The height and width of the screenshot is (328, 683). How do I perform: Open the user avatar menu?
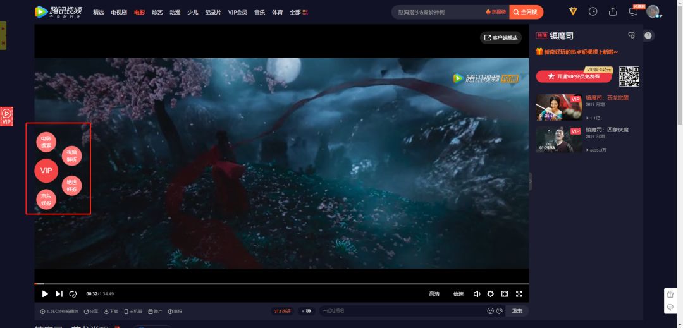[x=653, y=12]
